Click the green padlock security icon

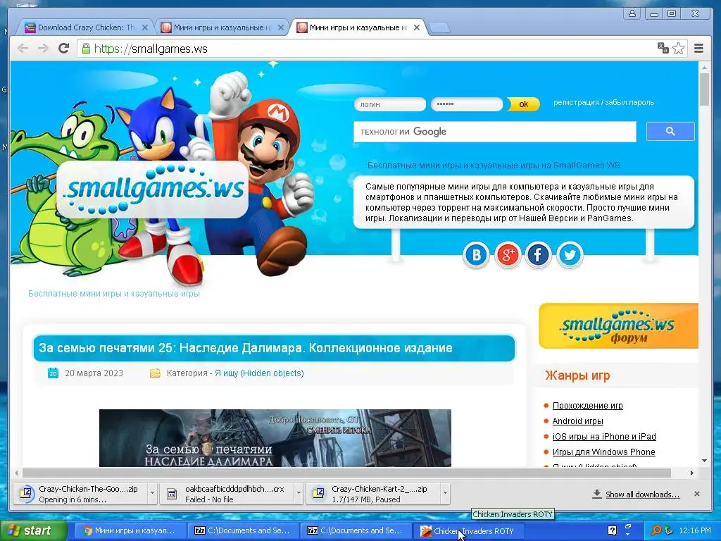coord(86,49)
